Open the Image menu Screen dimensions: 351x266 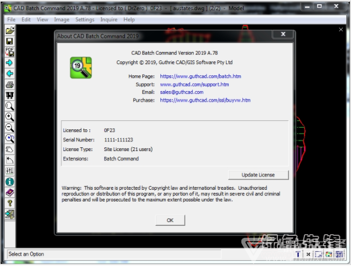pyautogui.click(x=61, y=20)
